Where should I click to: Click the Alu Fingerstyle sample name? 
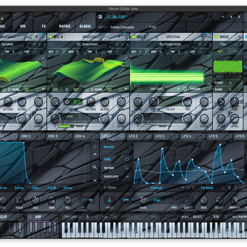click(170, 44)
